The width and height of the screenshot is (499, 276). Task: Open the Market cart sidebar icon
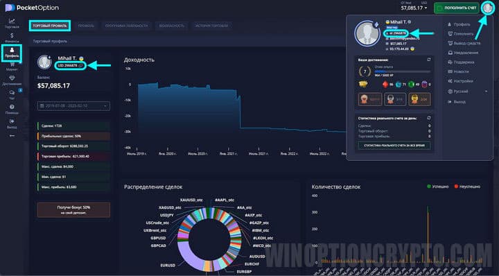coord(12,64)
